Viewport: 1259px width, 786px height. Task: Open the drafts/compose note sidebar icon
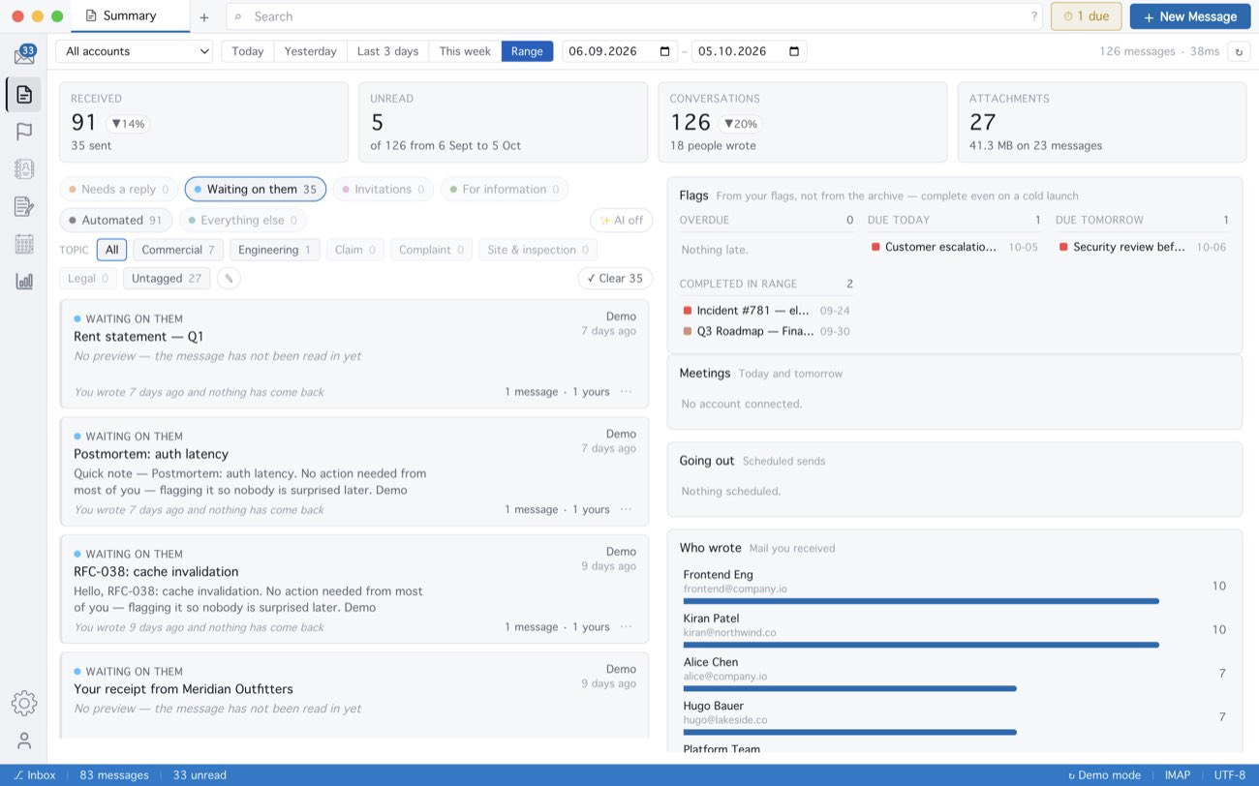[24, 206]
